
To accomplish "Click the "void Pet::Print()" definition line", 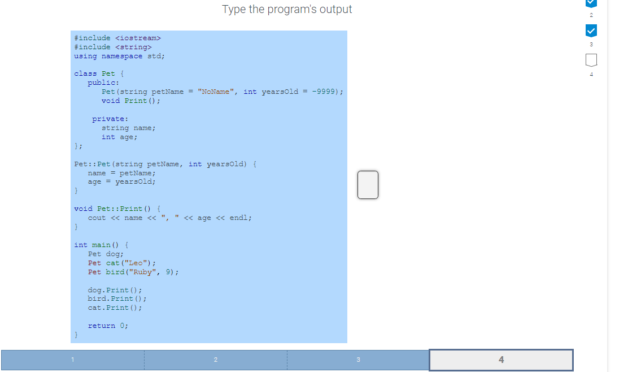I will click(x=117, y=208).
